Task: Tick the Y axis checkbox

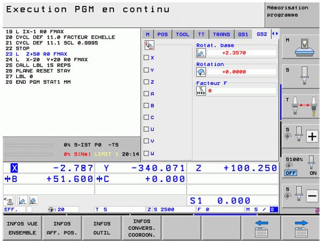Action: click(146, 70)
